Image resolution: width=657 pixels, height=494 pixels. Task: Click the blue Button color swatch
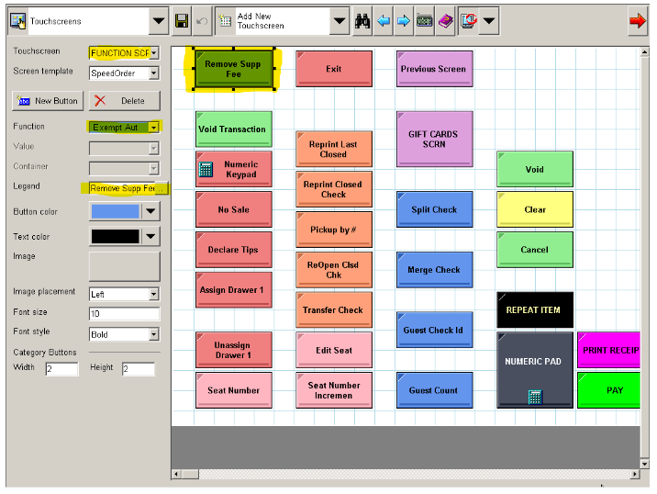click(x=115, y=211)
